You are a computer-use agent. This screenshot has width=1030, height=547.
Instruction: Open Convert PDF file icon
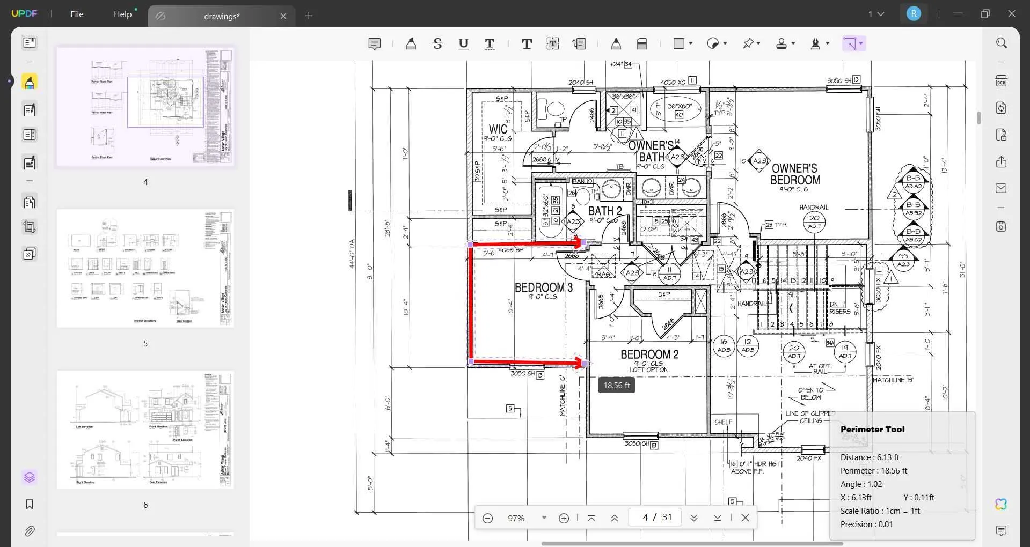(x=1001, y=108)
